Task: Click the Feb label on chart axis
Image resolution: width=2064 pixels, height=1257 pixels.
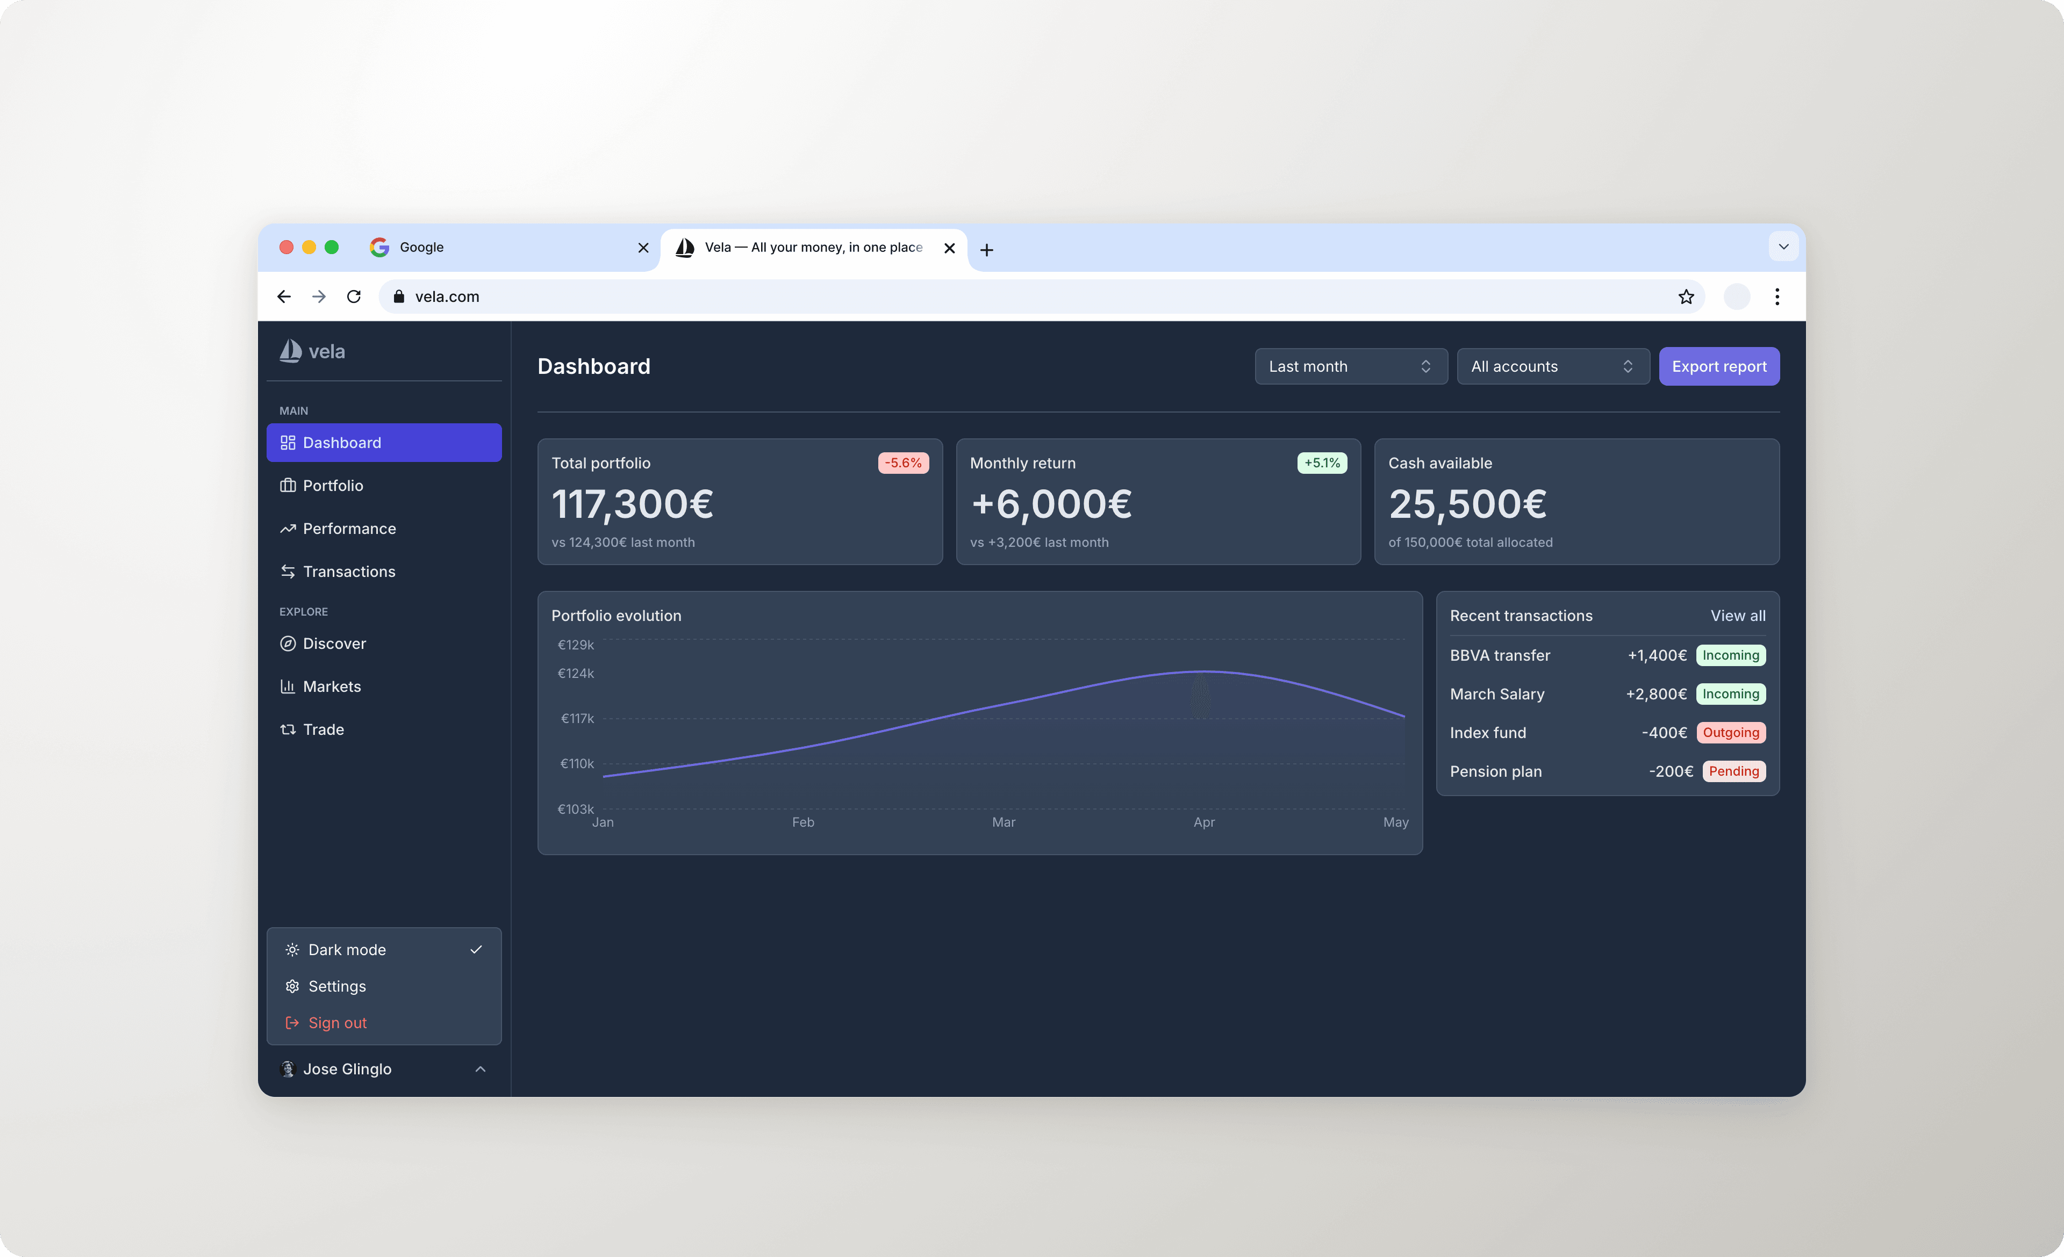Action: [804, 822]
